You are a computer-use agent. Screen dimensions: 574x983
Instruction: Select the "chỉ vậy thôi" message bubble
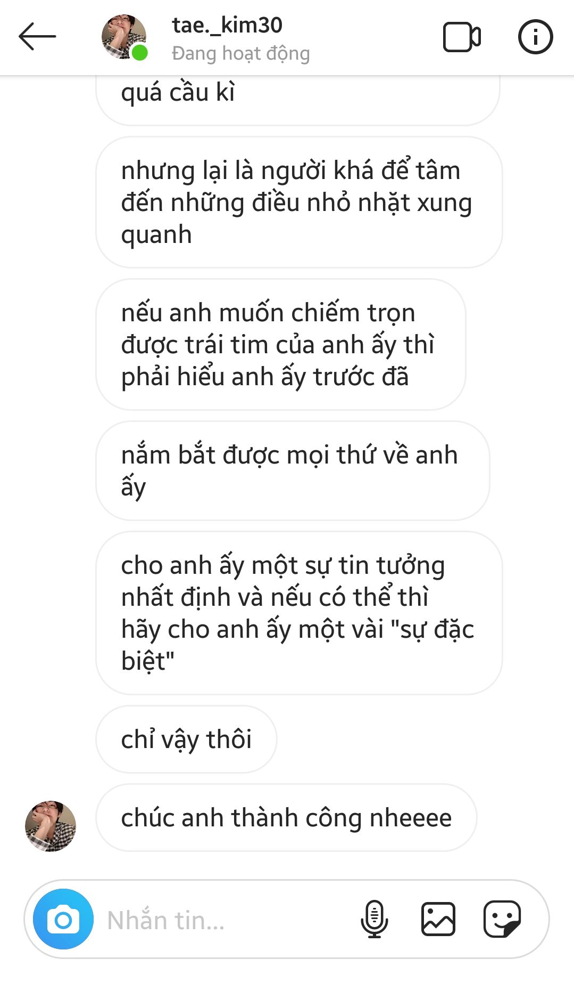(186, 739)
